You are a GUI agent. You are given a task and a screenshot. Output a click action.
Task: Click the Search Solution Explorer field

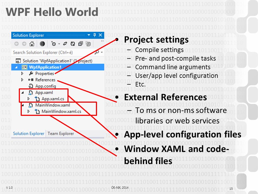click(x=58, y=53)
